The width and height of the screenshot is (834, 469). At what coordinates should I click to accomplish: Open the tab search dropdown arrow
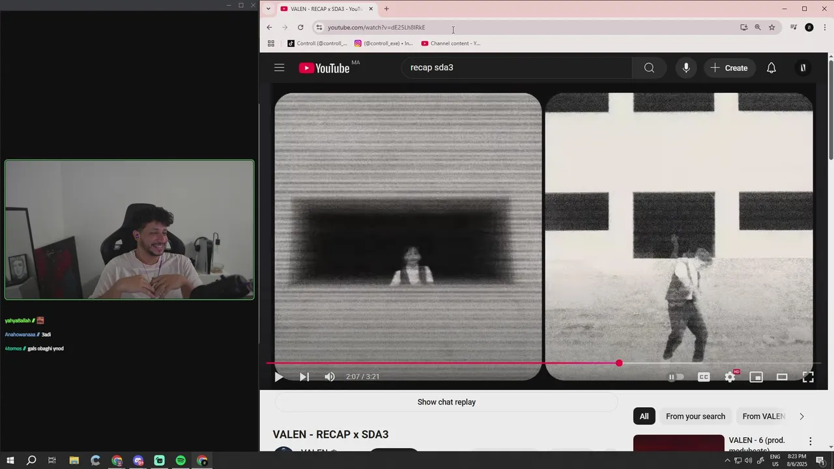click(x=268, y=9)
